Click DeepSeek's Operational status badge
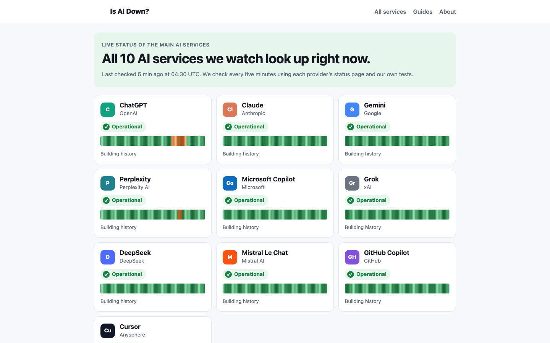550x343 pixels. [x=123, y=274]
